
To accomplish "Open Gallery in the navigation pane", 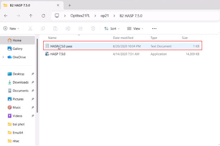I will pos(18,49).
